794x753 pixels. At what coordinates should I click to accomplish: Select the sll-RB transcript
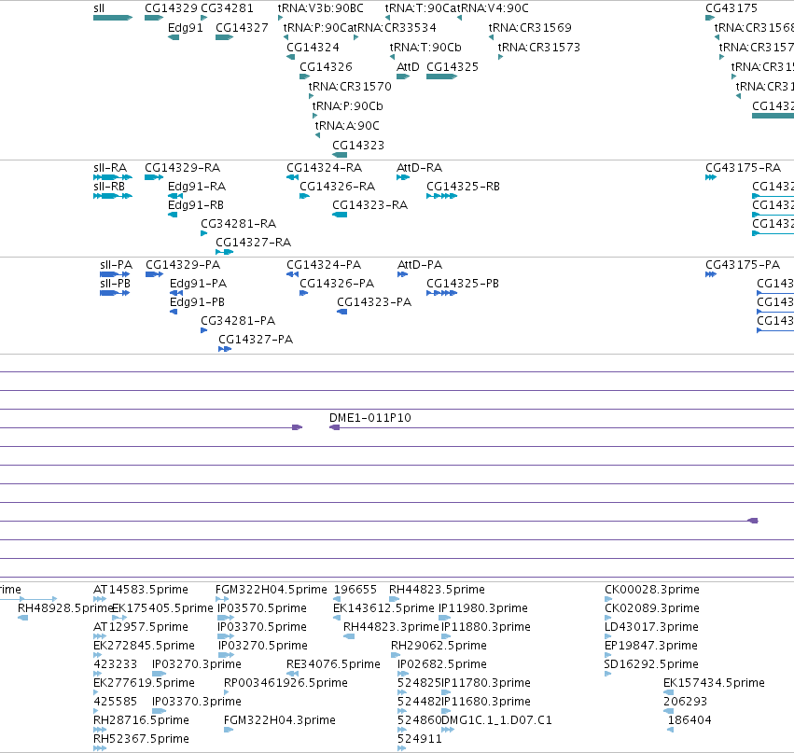[112, 196]
